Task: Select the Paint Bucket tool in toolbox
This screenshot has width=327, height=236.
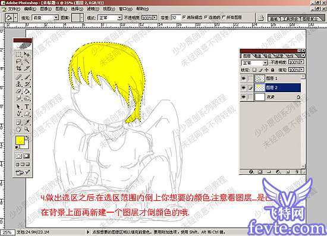Action: [27, 92]
